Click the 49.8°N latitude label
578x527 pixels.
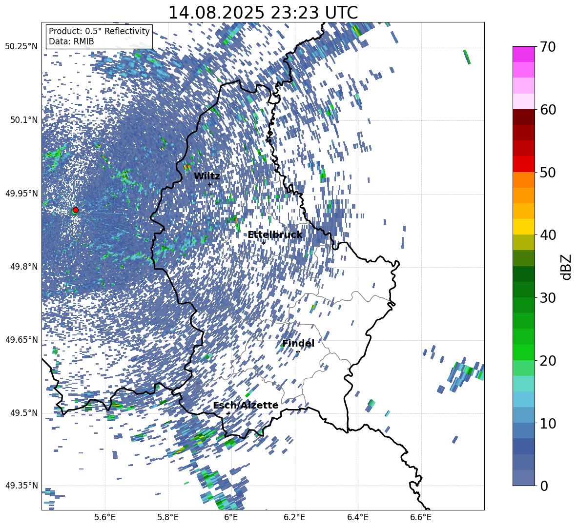tap(24, 267)
